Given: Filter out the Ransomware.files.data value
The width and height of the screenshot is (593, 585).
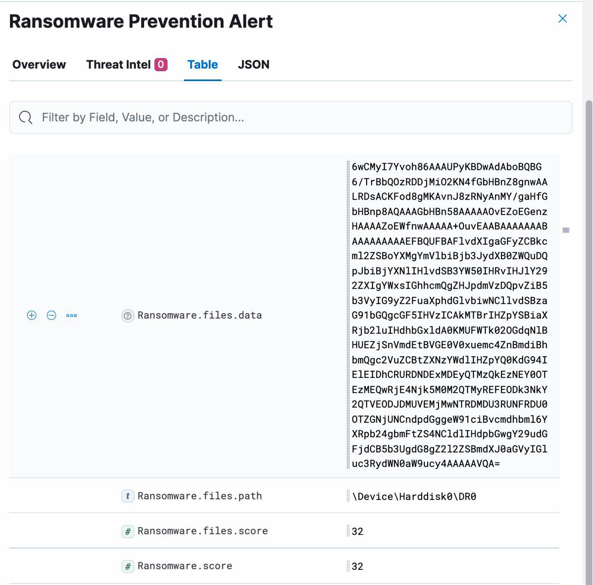Looking at the screenshot, I should coord(51,315).
